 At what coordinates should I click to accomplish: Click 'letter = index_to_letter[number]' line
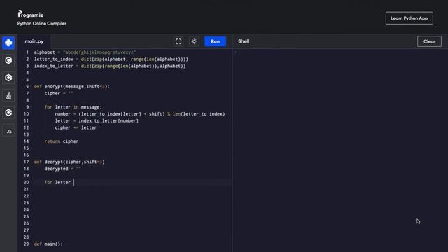coord(97,121)
